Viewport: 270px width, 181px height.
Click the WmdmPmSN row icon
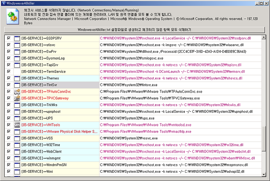[17, 165]
